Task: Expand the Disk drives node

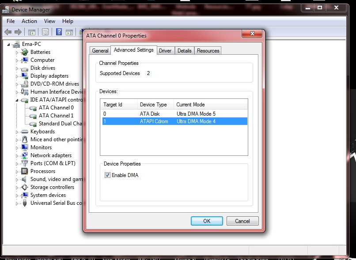Action: 17,68
